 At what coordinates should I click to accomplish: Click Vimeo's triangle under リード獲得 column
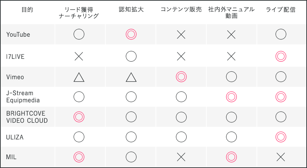[x=79, y=77]
